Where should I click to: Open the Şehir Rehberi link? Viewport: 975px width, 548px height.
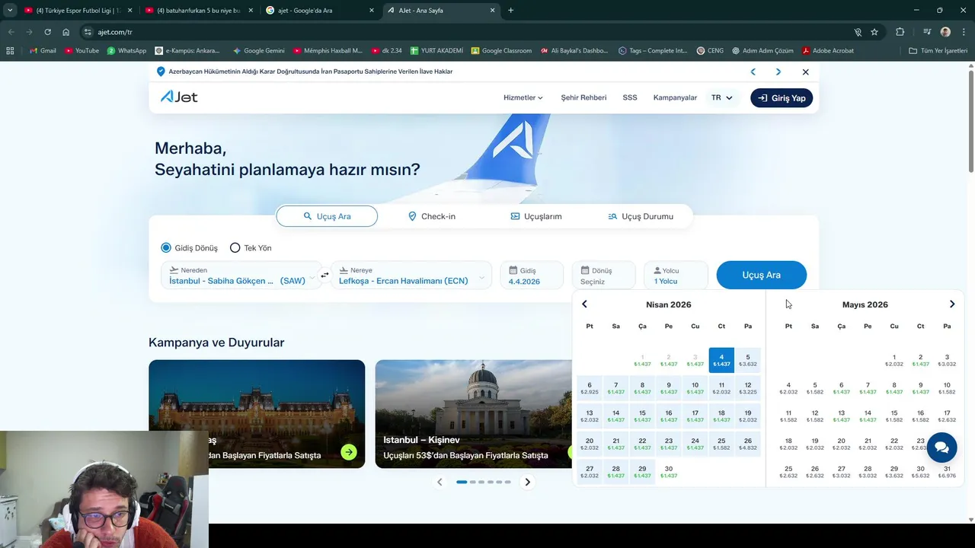(x=583, y=97)
